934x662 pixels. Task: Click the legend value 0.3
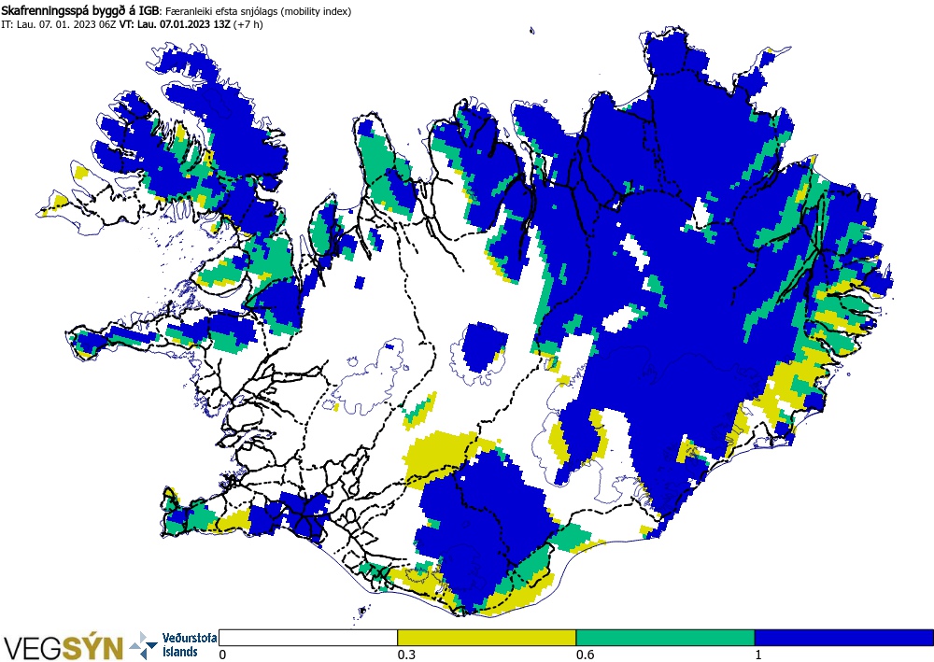pos(406,655)
